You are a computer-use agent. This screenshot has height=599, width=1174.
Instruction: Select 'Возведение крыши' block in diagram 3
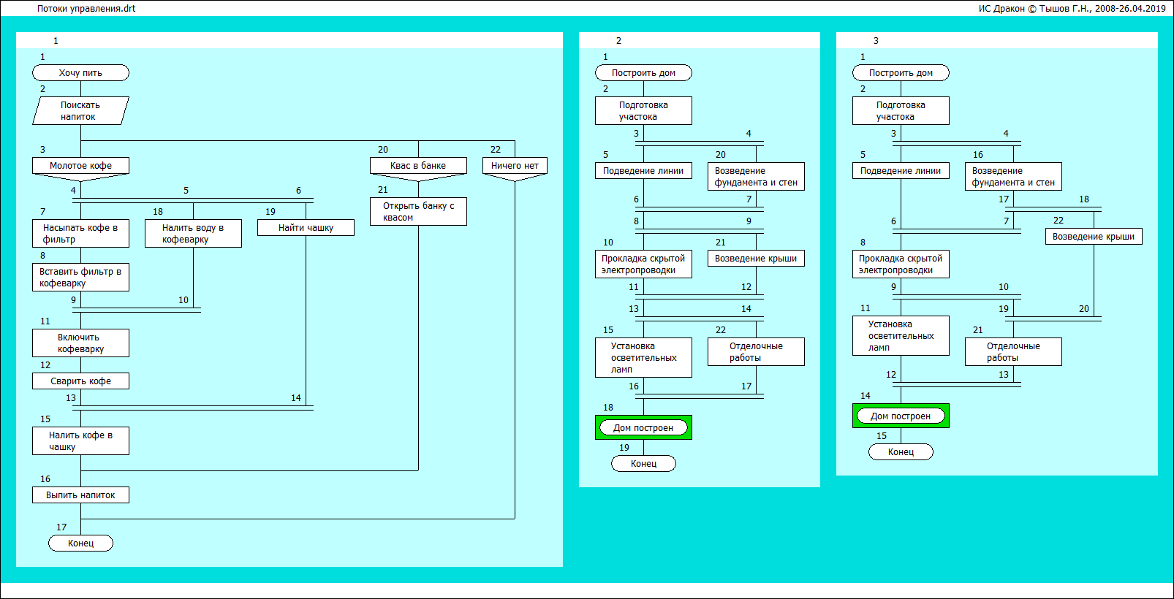pos(1094,237)
